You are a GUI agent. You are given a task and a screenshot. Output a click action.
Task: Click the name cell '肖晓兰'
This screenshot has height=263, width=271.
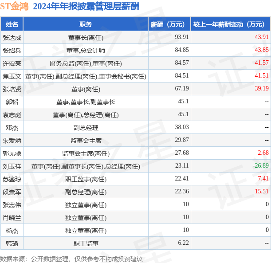tap(12, 218)
